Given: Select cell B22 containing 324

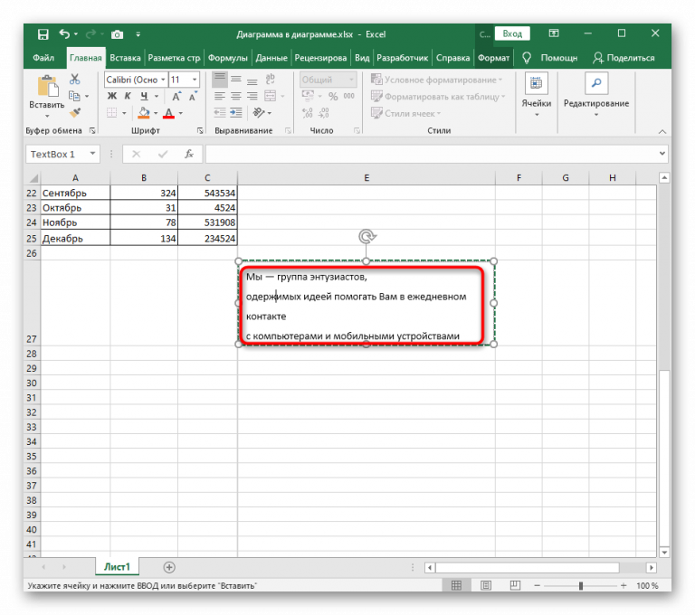Looking at the screenshot, I should (144, 193).
